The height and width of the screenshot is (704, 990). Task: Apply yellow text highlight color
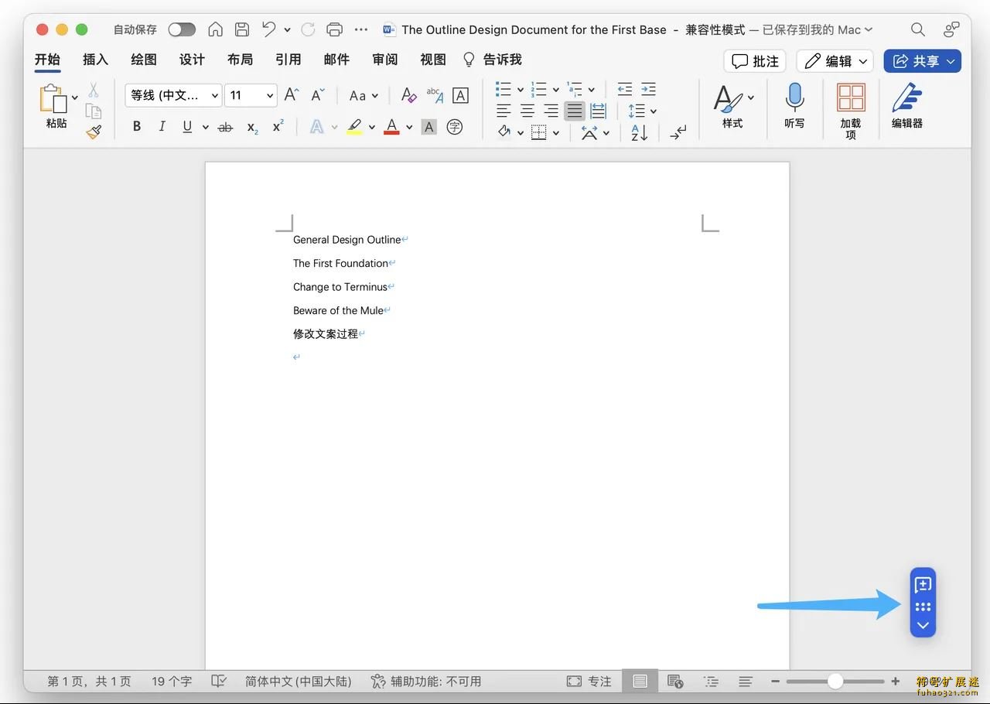tap(354, 127)
